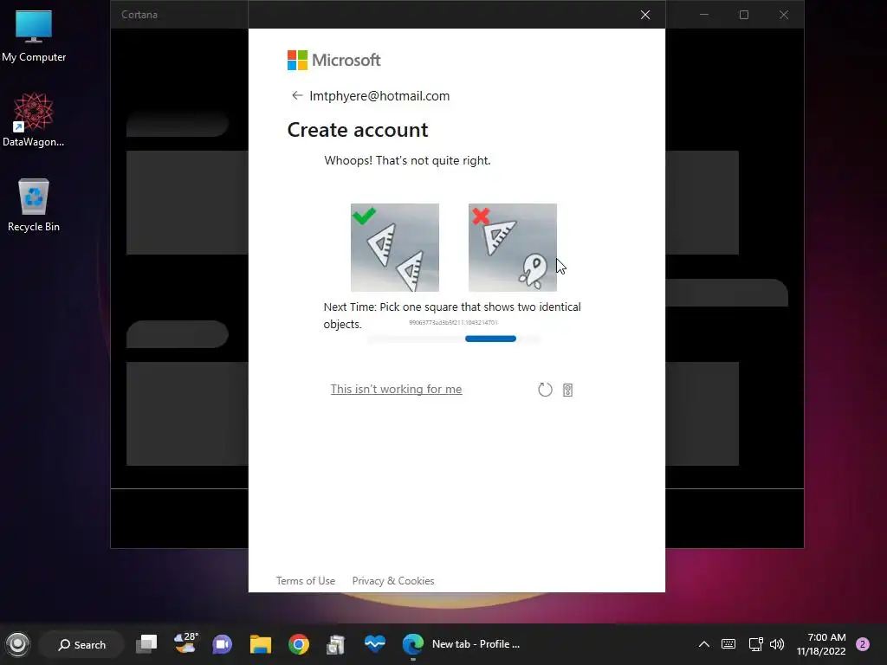This screenshot has width=887, height=665.
Task: Open My Computer desktop icon
Action: point(34,36)
